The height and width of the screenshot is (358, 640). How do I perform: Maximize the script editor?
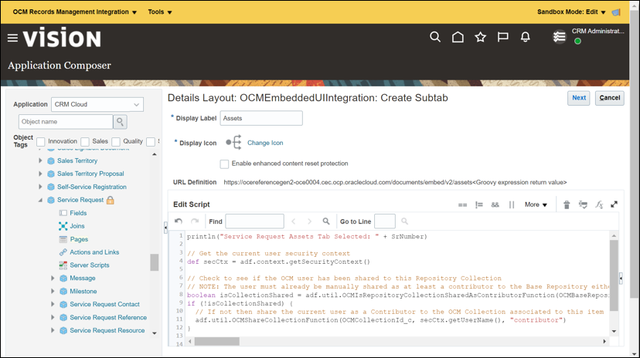click(x=614, y=204)
